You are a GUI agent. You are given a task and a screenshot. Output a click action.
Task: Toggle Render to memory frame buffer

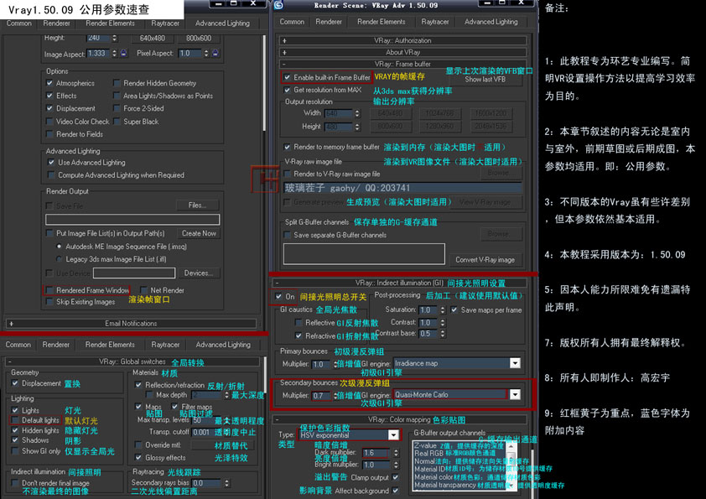point(287,147)
